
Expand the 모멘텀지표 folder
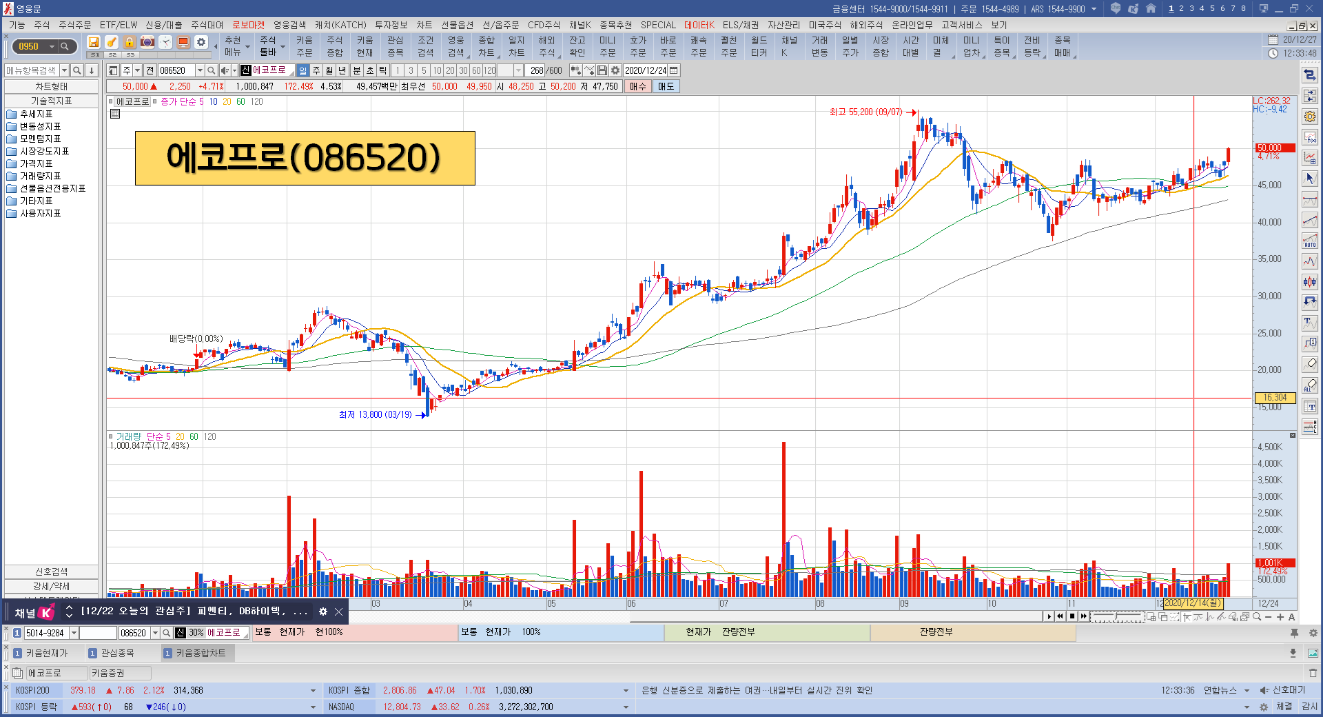(39, 139)
